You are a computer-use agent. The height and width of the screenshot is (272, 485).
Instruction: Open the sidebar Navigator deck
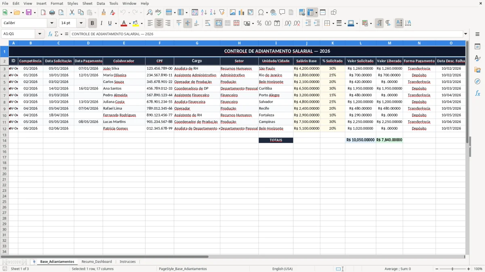[x=477, y=81]
